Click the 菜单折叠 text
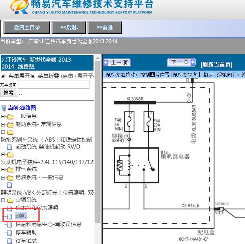The height and width of the screenshot is (244, 245). pos(49,76)
